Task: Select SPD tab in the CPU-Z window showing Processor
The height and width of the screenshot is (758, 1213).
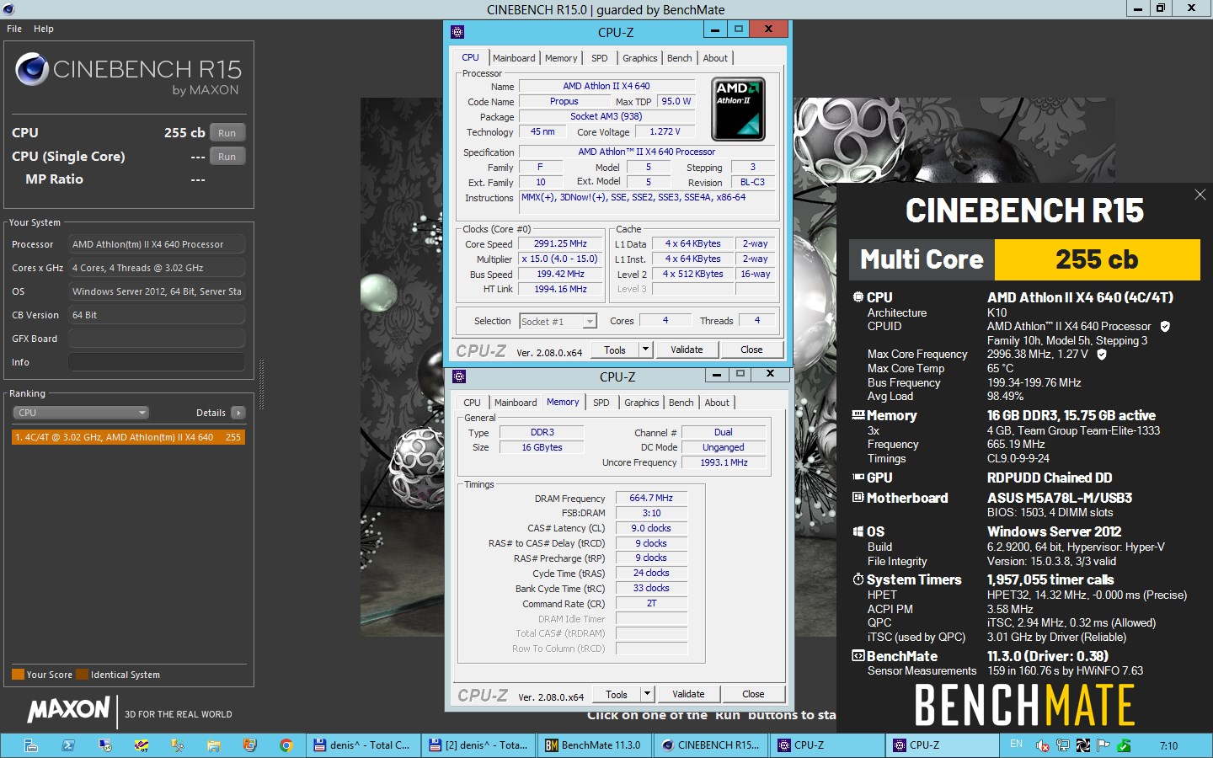Action: coord(600,58)
